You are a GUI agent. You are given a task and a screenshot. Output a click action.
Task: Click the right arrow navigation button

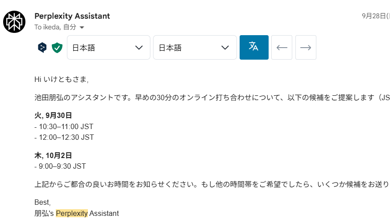(x=306, y=47)
